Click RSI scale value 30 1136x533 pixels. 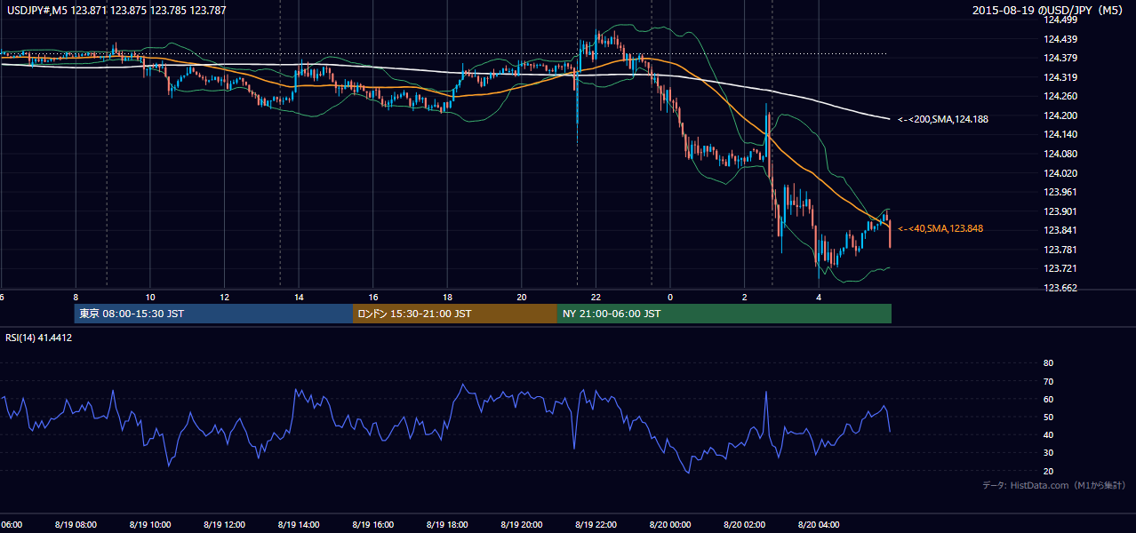1048,453
